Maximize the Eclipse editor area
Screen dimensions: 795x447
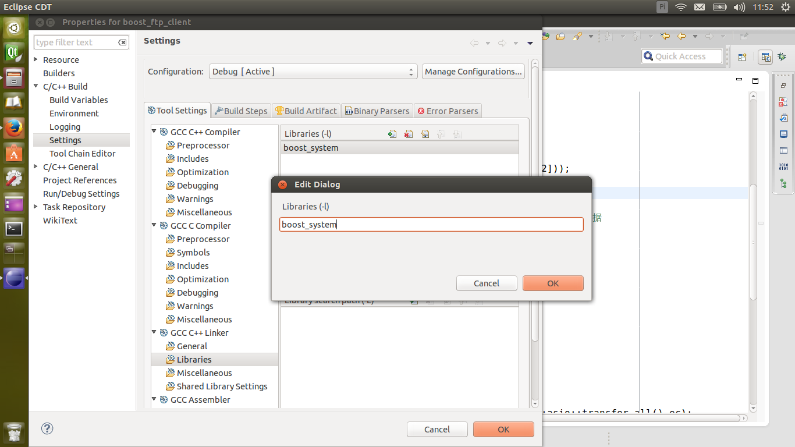(x=755, y=80)
